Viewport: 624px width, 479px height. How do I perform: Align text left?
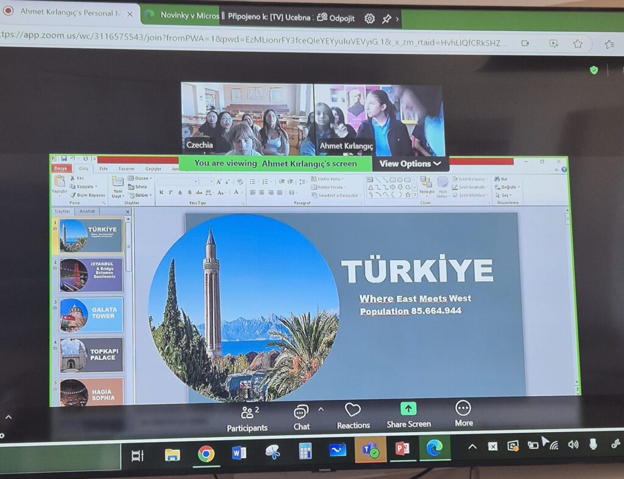click(253, 193)
